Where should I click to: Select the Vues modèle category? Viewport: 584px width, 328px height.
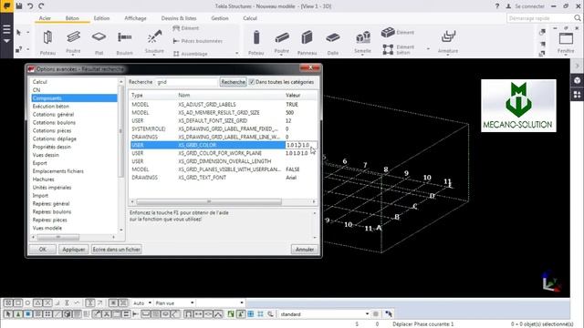[47, 228]
